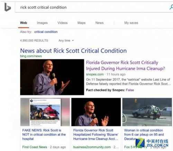Open the helicopter news thumbnail
Image resolution: width=173 pixels, height=151 pixels.
tap(45, 112)
